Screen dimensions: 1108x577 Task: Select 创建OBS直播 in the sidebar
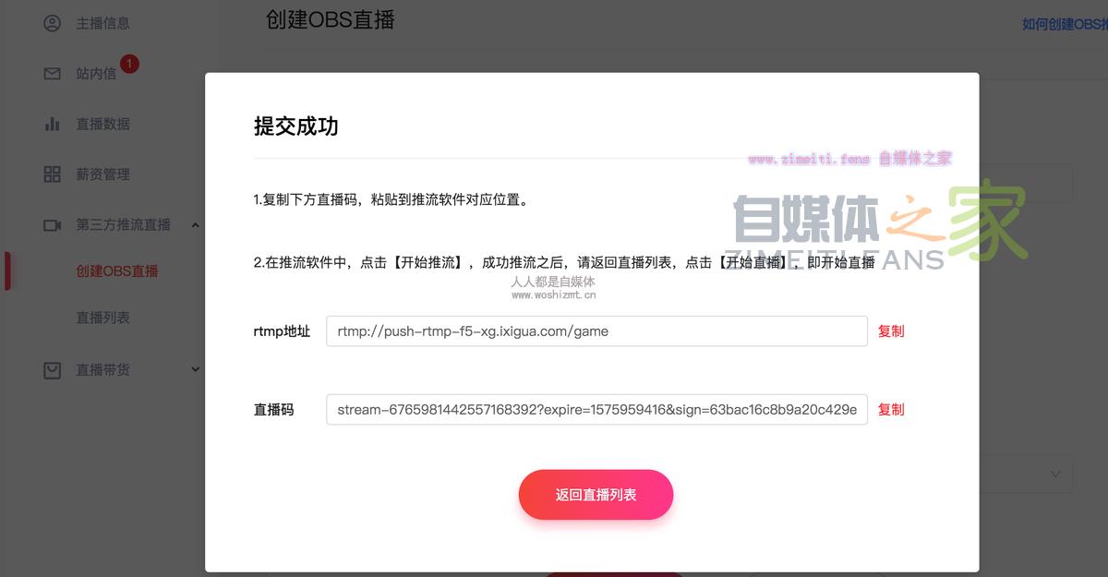click(x=117, y=270)
